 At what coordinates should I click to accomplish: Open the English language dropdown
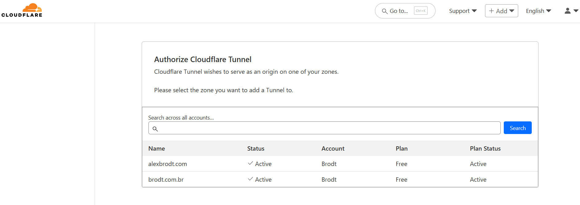point(539,11)
